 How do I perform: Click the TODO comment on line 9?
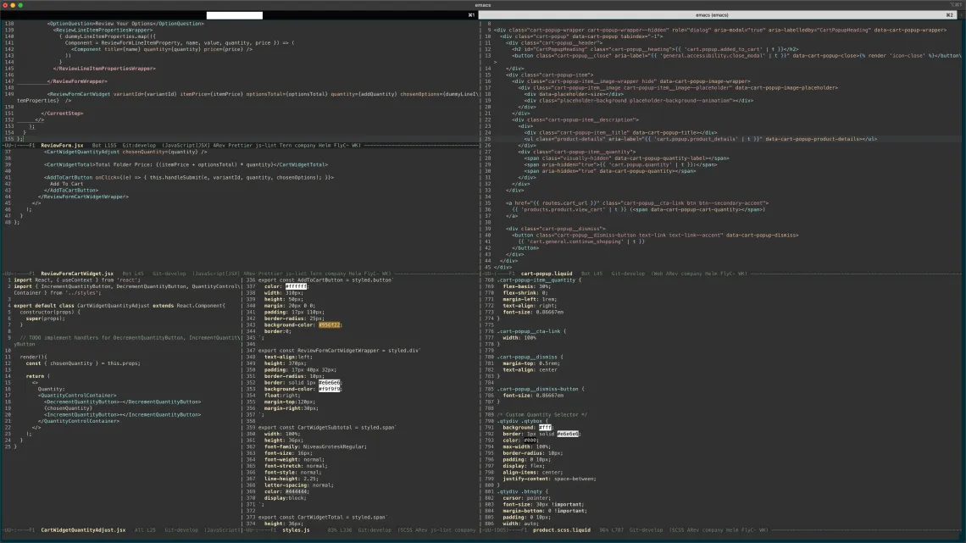126,341
